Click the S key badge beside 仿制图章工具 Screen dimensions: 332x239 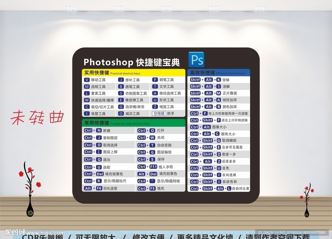(121, 93)
